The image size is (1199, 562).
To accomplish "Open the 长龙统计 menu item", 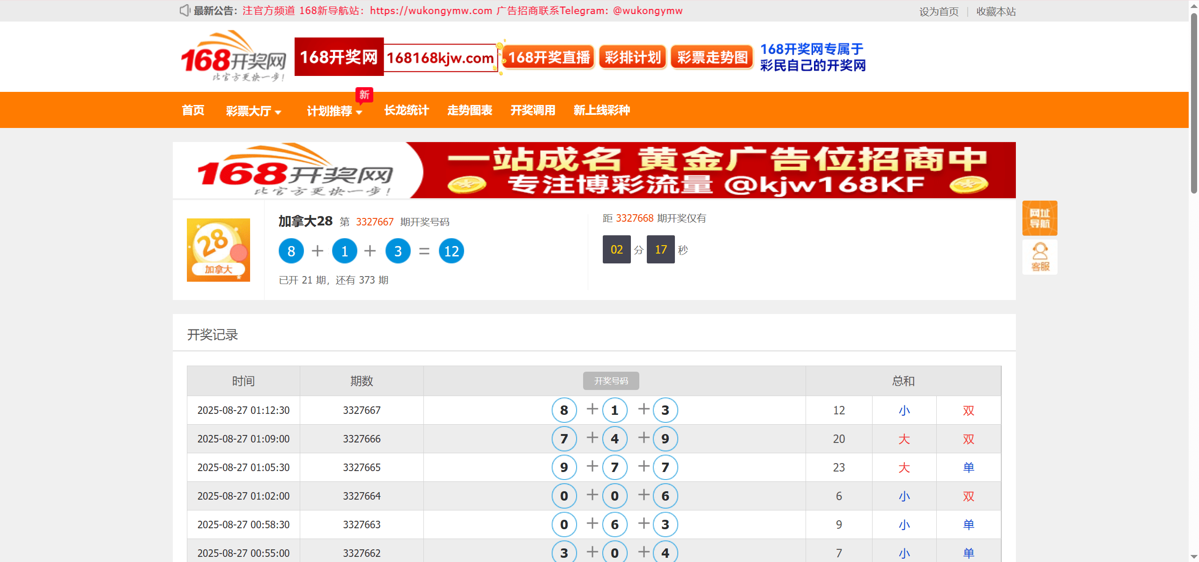I will [x=406, y=111].
